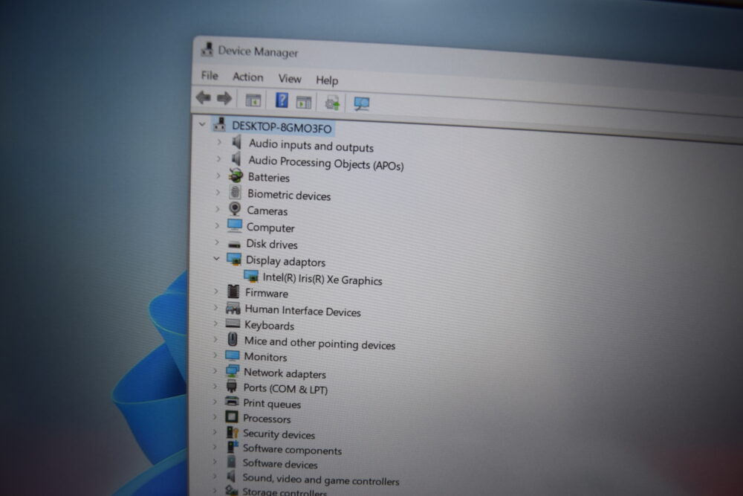Select Mice and other pointing devices label
Image resolution: width=743 pixels, height=496 pixels.
click(x=319, y=344)
